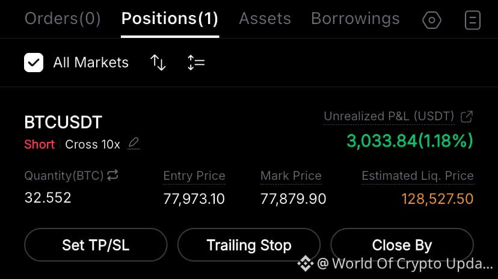
Task: Tap the Estimated Liq. Price label
Action: coord(417,176)
